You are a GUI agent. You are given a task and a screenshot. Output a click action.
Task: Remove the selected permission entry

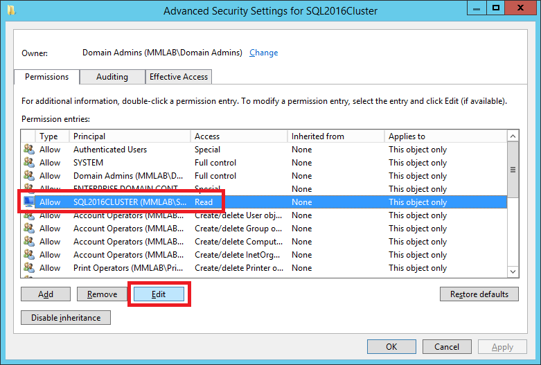(102, 294)
